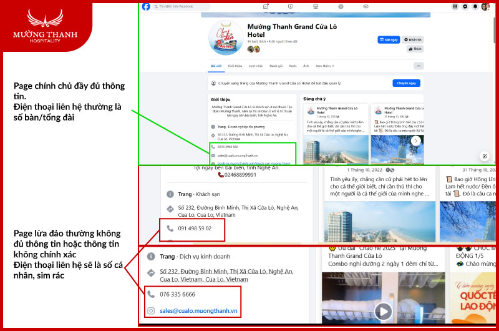This screenshot has width=499, height=331.
Task: Open the Video icon in Facebook's top navigation
Action: click(x=291, y=6)
